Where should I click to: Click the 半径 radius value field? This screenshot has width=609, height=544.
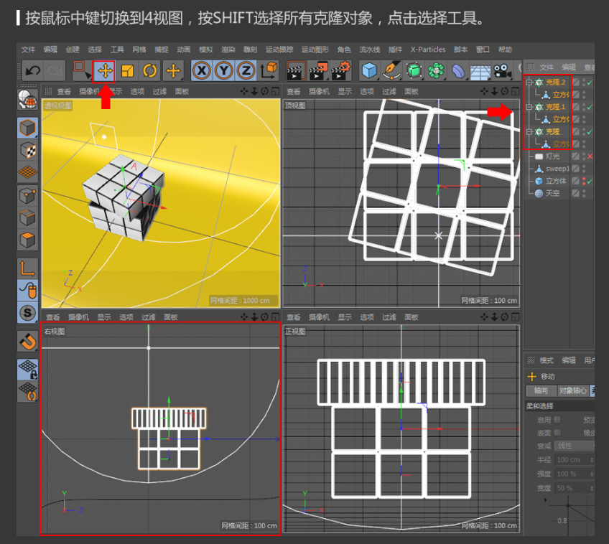click(572, 459)
